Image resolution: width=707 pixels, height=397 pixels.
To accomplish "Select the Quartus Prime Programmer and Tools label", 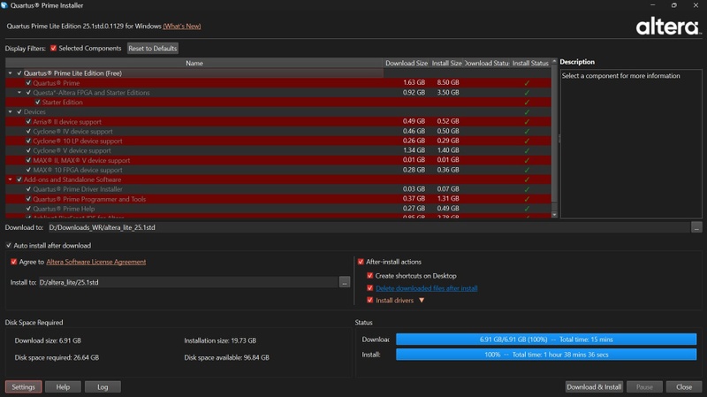I will (x=89, y=199).
